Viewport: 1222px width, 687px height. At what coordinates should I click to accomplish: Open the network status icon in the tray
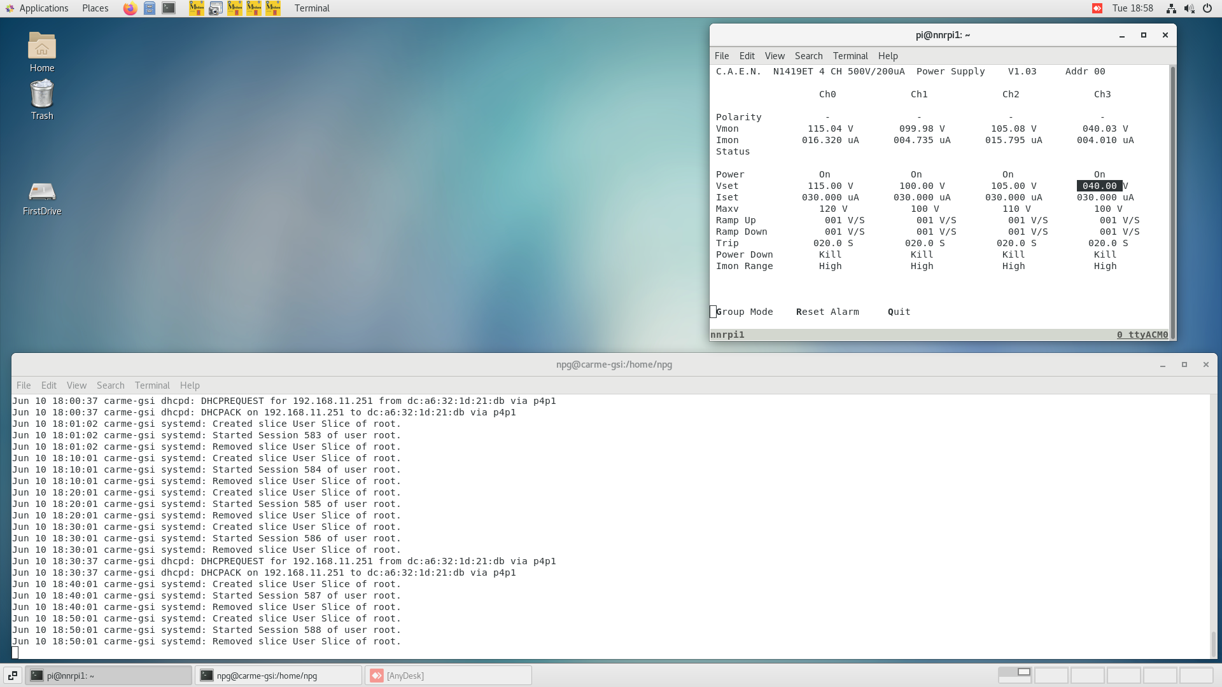(1171, 8)
